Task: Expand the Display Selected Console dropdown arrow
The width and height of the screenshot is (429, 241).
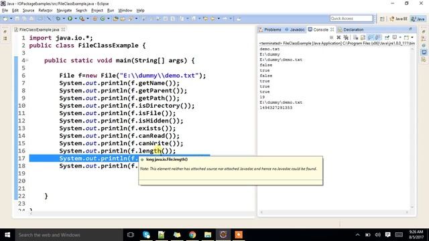Action: [400, 37]
